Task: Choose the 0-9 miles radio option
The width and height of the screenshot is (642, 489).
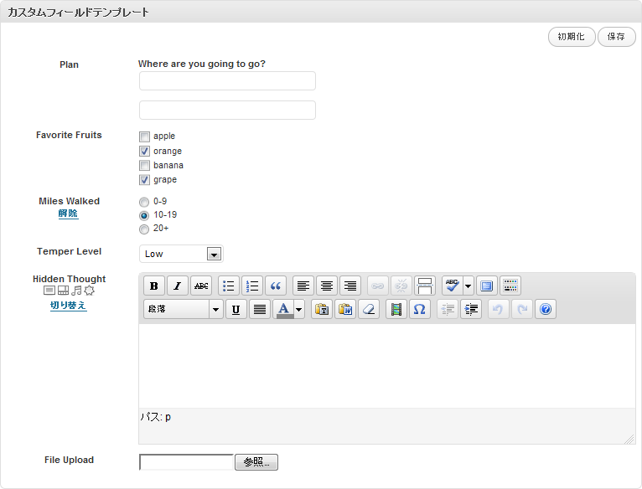Action: coord(144,202)
